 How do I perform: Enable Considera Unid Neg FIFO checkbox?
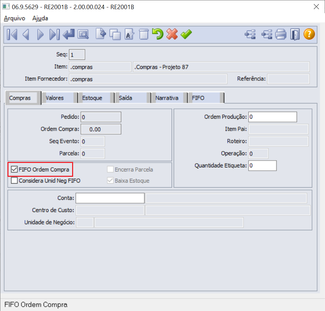(x=14, y=181)
